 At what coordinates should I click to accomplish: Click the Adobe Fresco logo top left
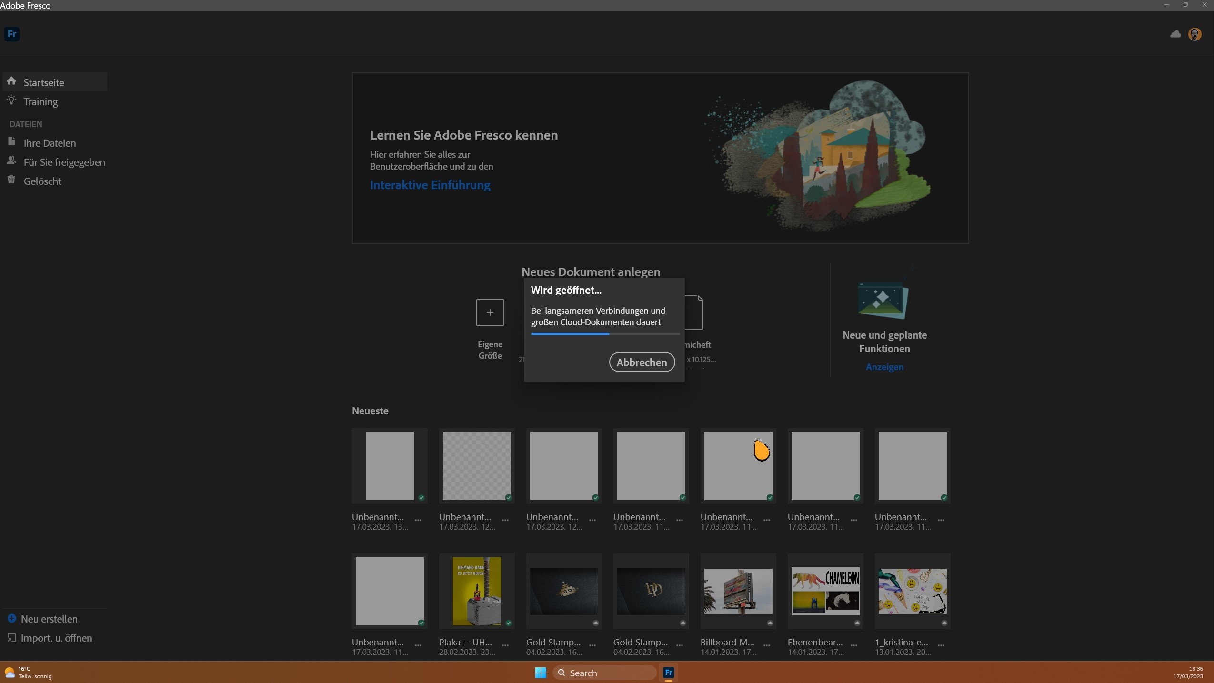coord(12,34)
